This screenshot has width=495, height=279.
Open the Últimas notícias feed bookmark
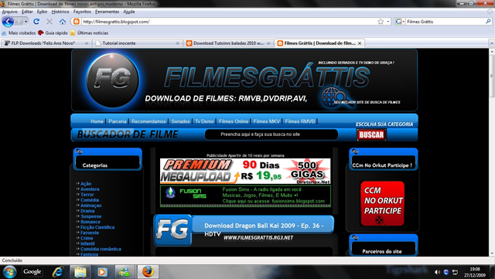click(x=89, y=32)
